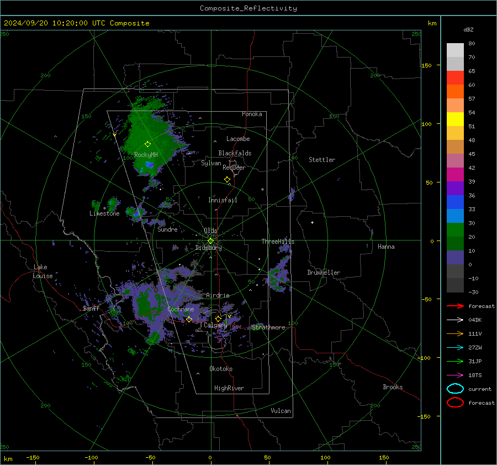Click the Blackfalds city label

click(235, 153)
